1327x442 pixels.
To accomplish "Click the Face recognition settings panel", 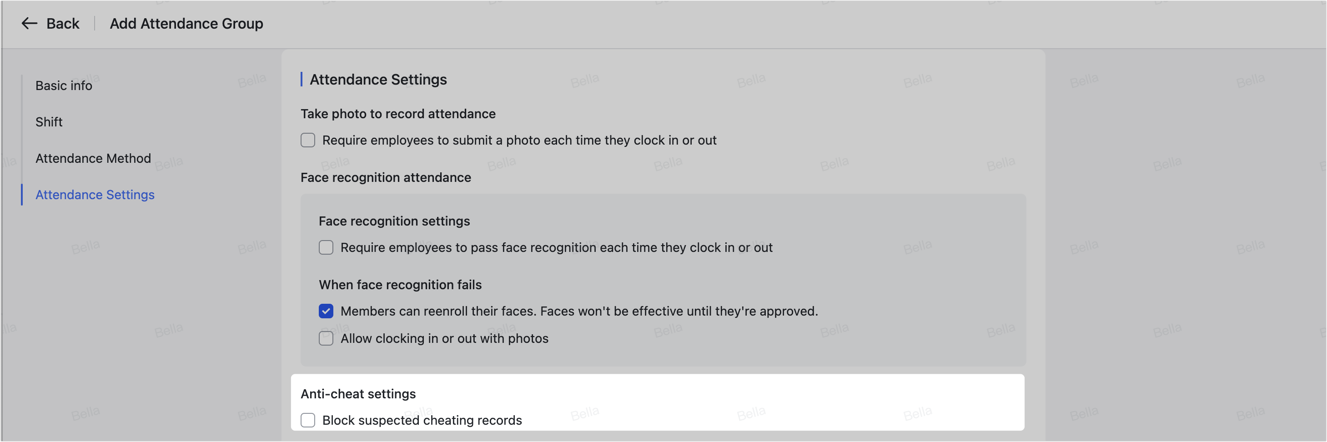I will point(394,221).
